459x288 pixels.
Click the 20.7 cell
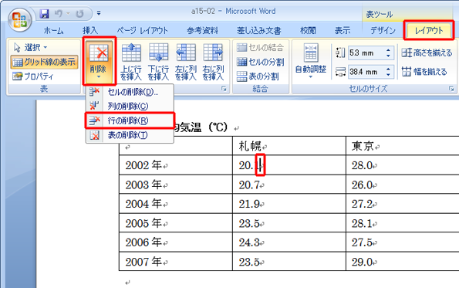289,185
